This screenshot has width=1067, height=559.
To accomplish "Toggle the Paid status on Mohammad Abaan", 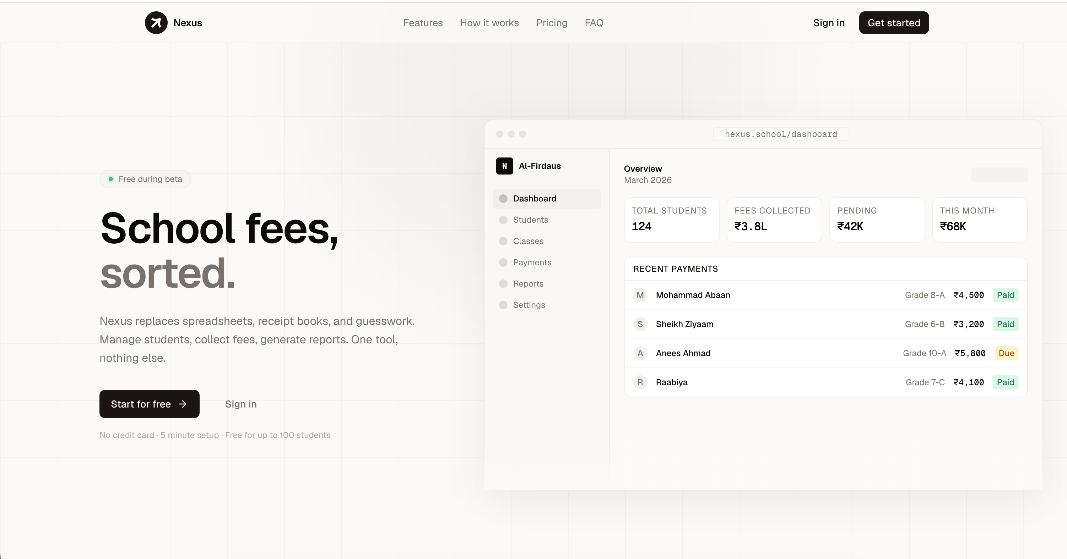I will pos(1006,295).
